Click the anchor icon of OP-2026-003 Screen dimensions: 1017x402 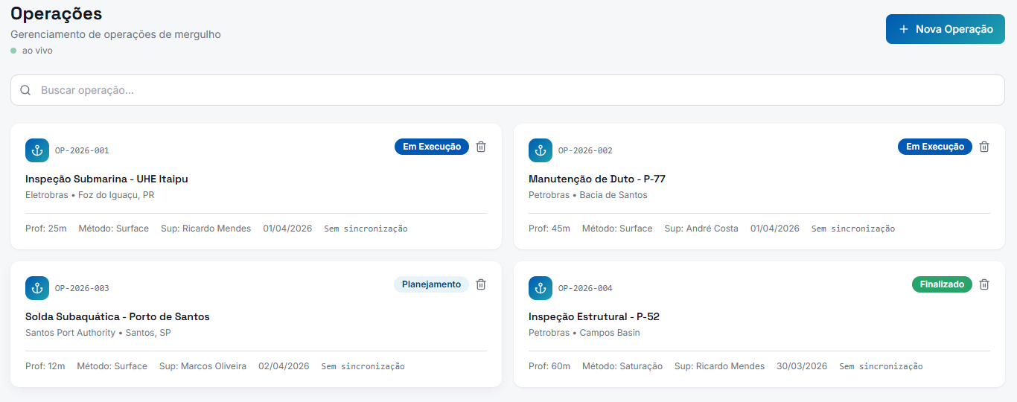coord(37,288)
